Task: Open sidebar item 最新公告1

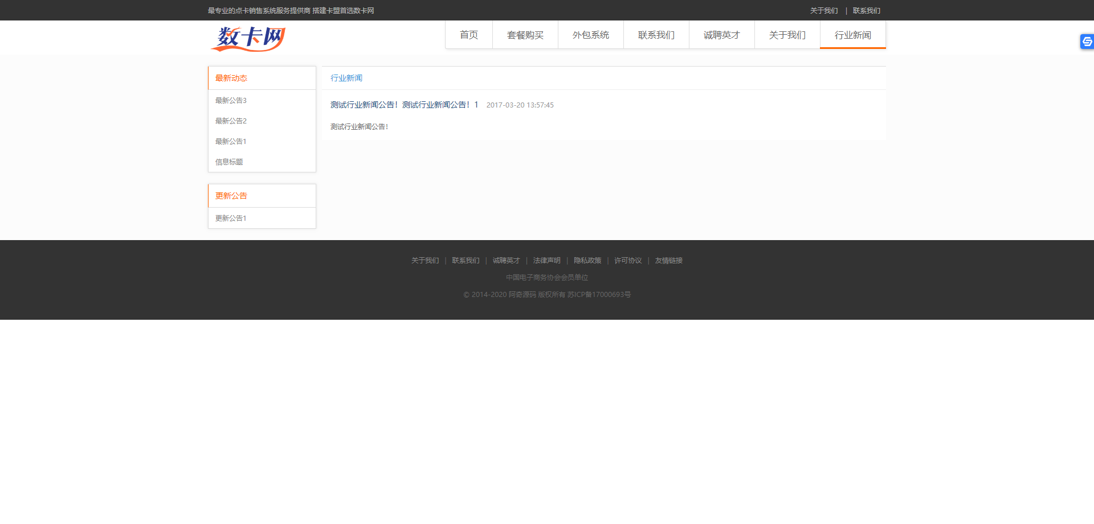Action: coord(231,142)
